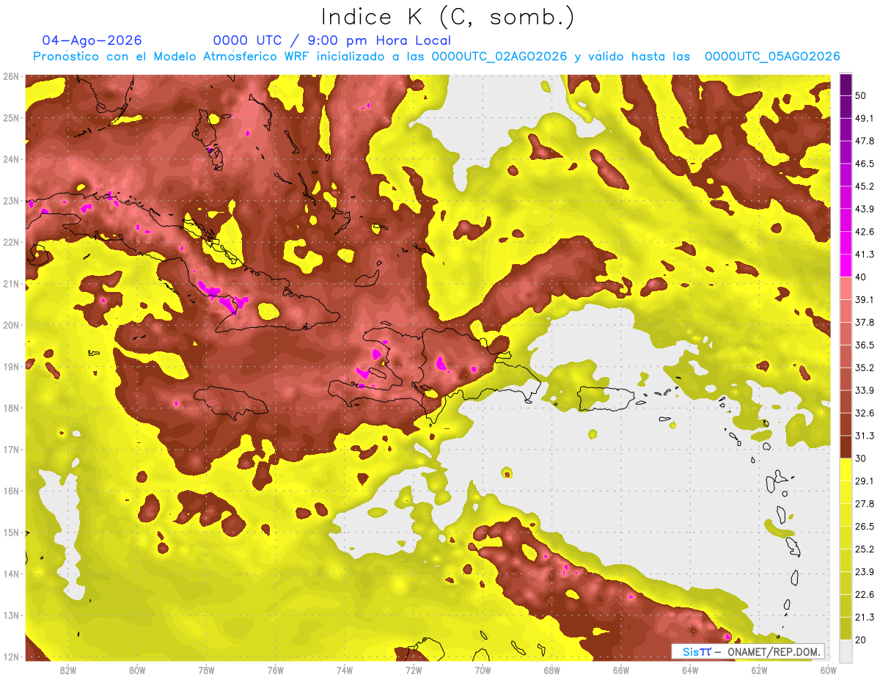This screenshot has height=680, width=880.
Task: Click colorbar value "43.9"
Action: click(865, 209)
